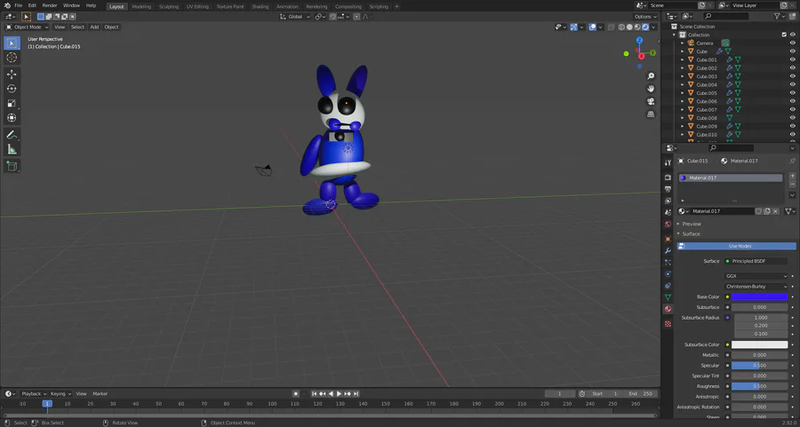Play the animation forward
The height and width of the screenshot is (427, 800).
pos(340,394)
